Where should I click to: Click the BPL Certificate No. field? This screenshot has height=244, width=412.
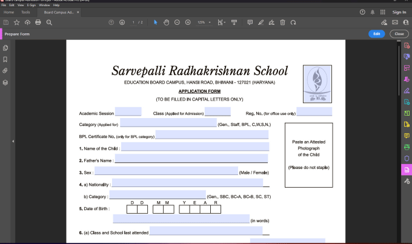point(212,134)
